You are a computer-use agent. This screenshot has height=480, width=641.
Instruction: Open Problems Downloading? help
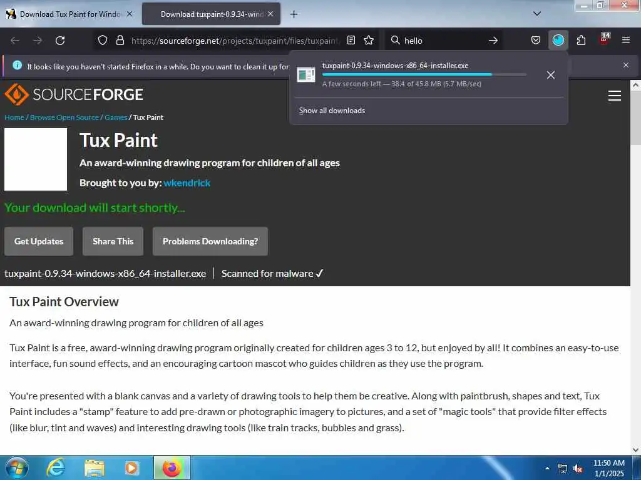click(x=210, y=241)
